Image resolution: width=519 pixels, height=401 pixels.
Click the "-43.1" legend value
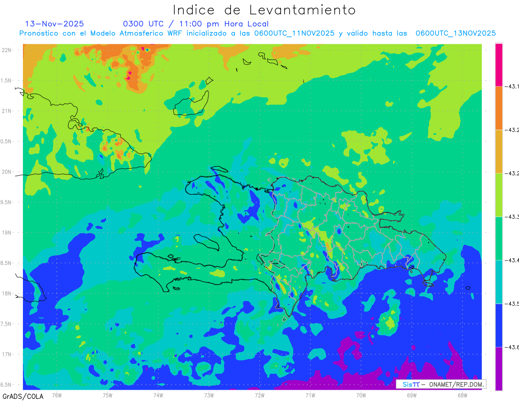(x=512, y=87)
